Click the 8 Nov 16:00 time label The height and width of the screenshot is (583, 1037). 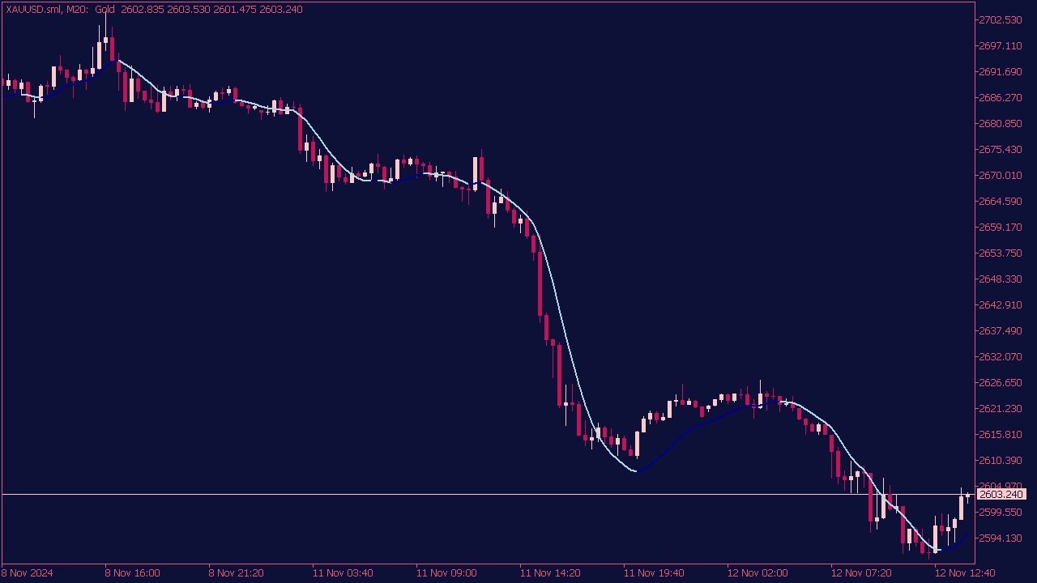pos(132,573)
